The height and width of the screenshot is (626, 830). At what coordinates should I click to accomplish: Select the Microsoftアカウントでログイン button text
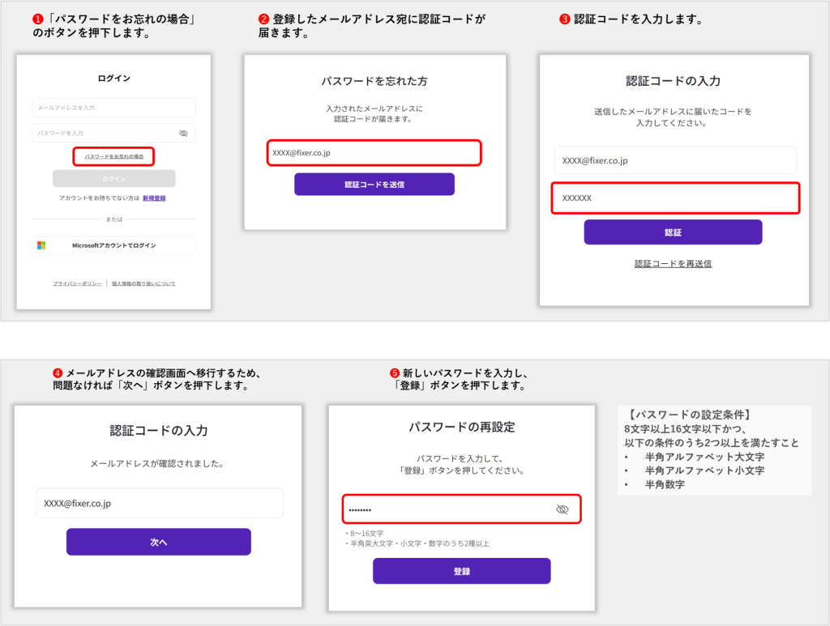[x=114, y=245]
